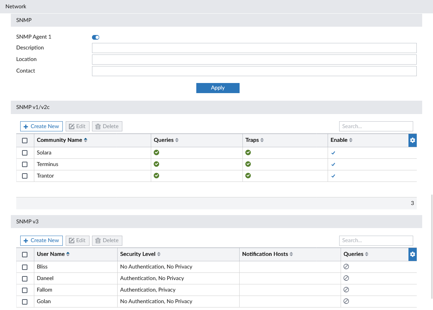The image size is (433, 310).
Task: Click the Description input field
Action: click(x=254, y=48)
